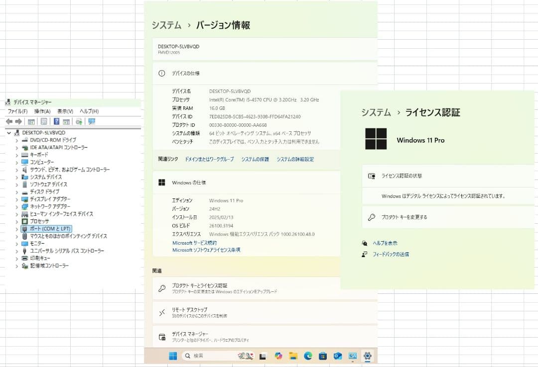Click the システムの詳細設定 link

[x=295, y=159]
